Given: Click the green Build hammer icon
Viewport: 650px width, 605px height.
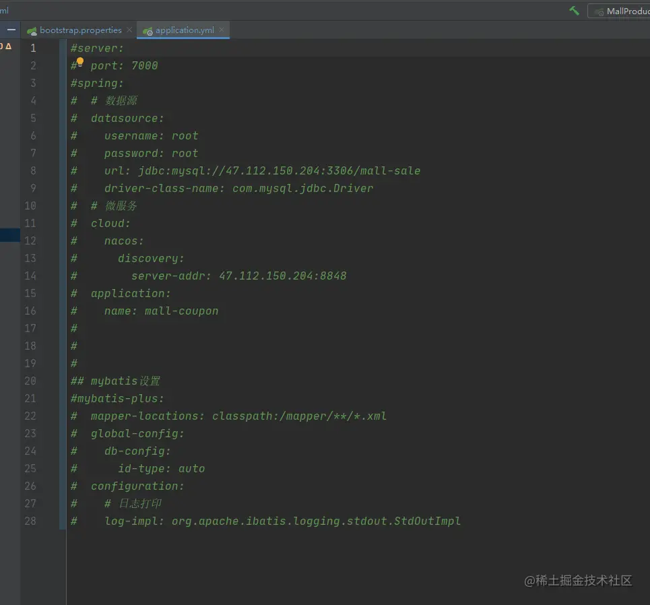Looking at the screenshot, I should pos(574,11).
